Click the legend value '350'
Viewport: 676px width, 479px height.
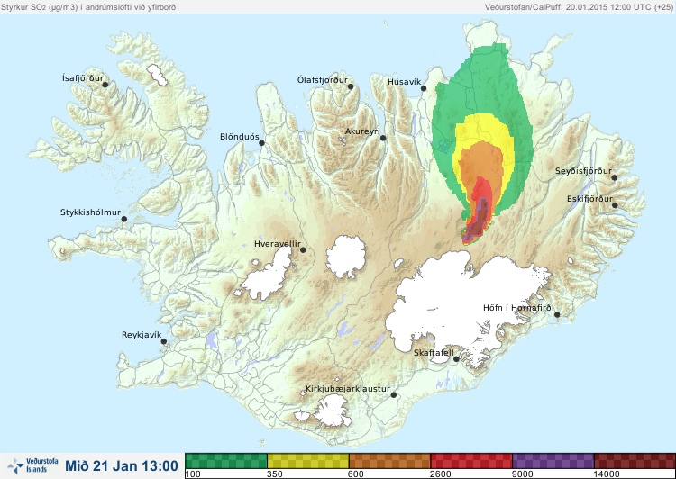pyautogui.click(x=275, y=474)
